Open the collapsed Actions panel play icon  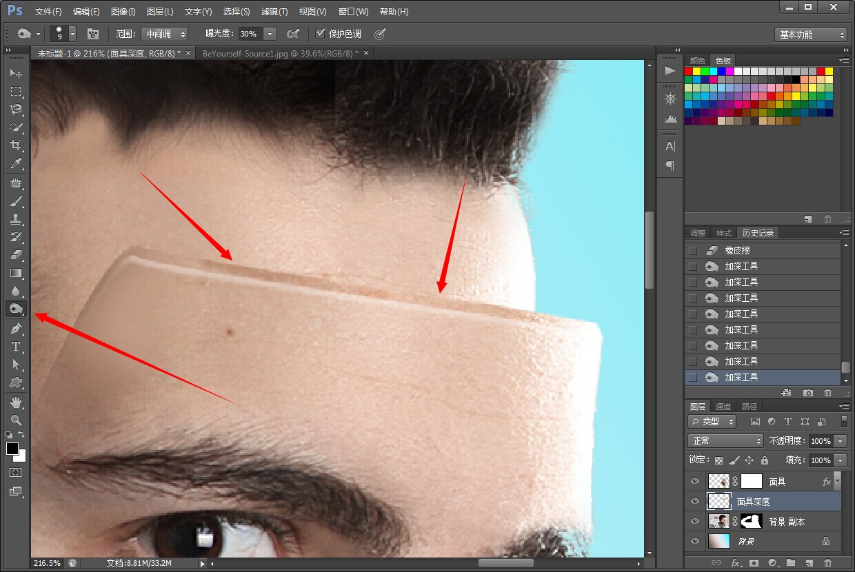tap(670, 70)
